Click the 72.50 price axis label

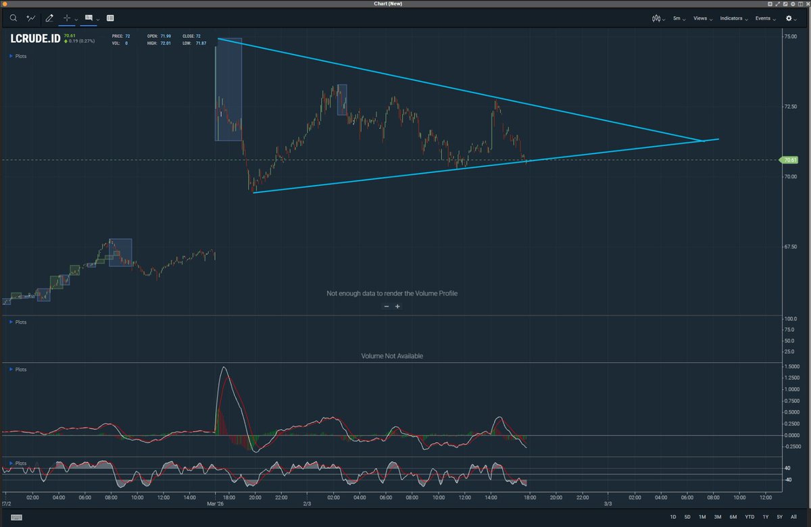click(789, 107)
